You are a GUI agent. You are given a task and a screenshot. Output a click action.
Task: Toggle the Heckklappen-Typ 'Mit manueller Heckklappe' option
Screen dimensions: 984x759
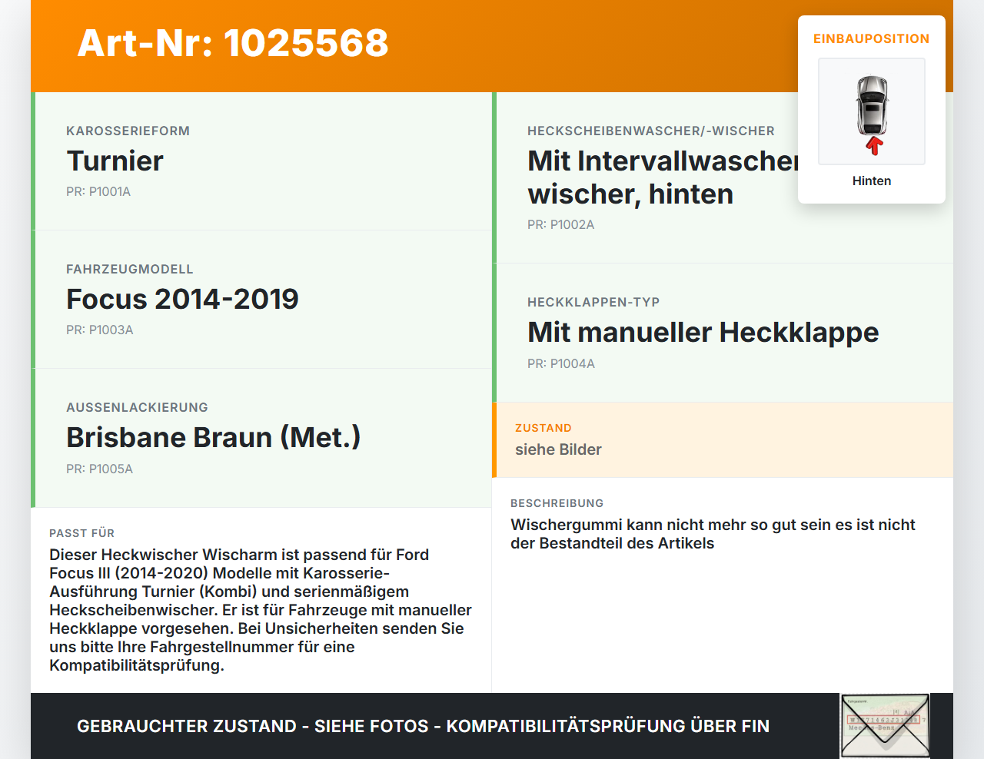[x=703, y=333]
